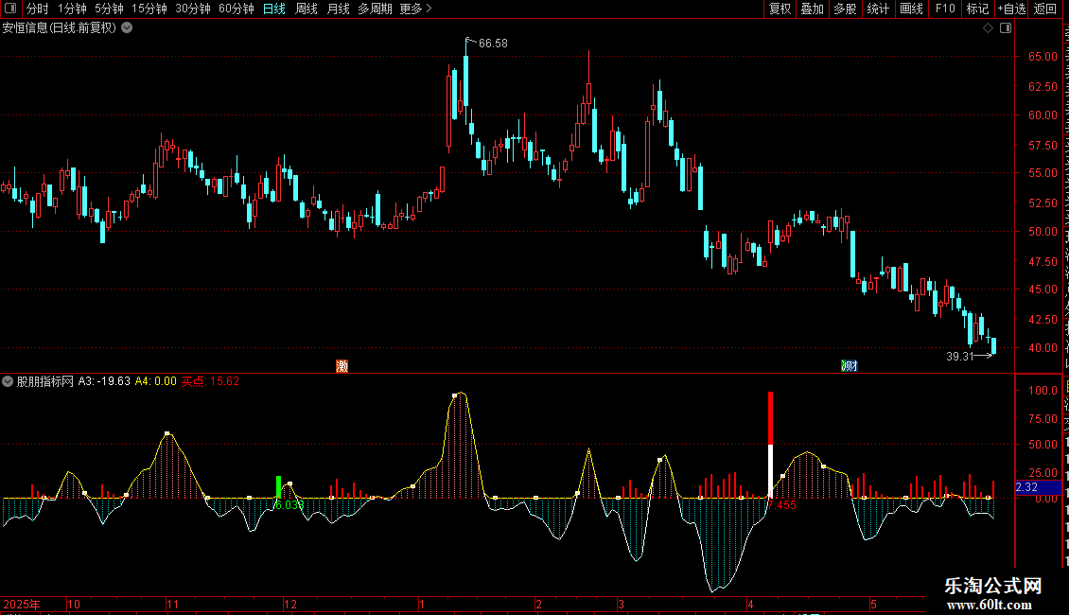Select the 15分钟 period

pos(149,9)
